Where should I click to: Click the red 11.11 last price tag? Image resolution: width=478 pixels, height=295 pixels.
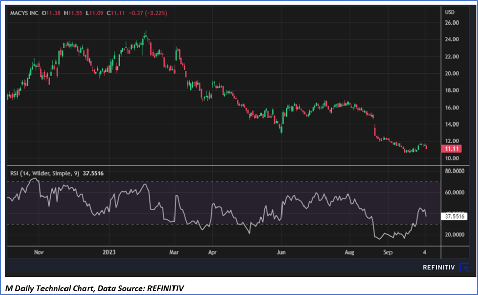pos(451,149)
